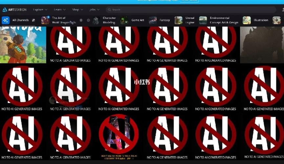Expand the Jobs dropdown menu
284x164 pixels.
(94, 10)
